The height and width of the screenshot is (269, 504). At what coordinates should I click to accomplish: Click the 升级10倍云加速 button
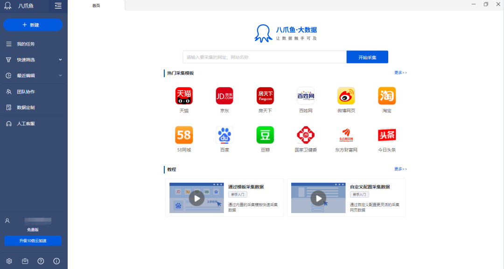coord(33,241)
